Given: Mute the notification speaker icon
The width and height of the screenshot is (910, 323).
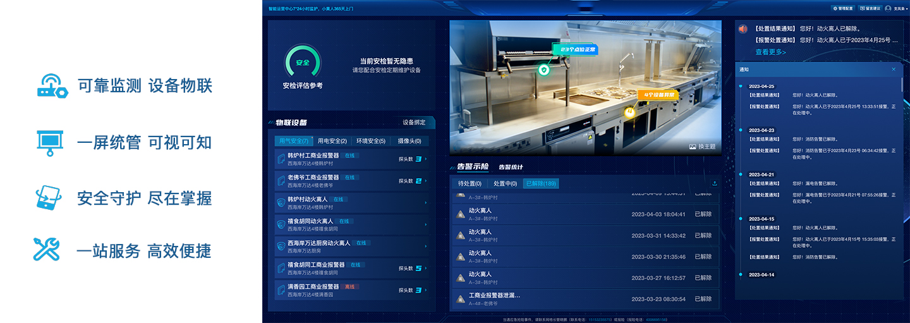Looking at the screenshot, I should (743, 29).
